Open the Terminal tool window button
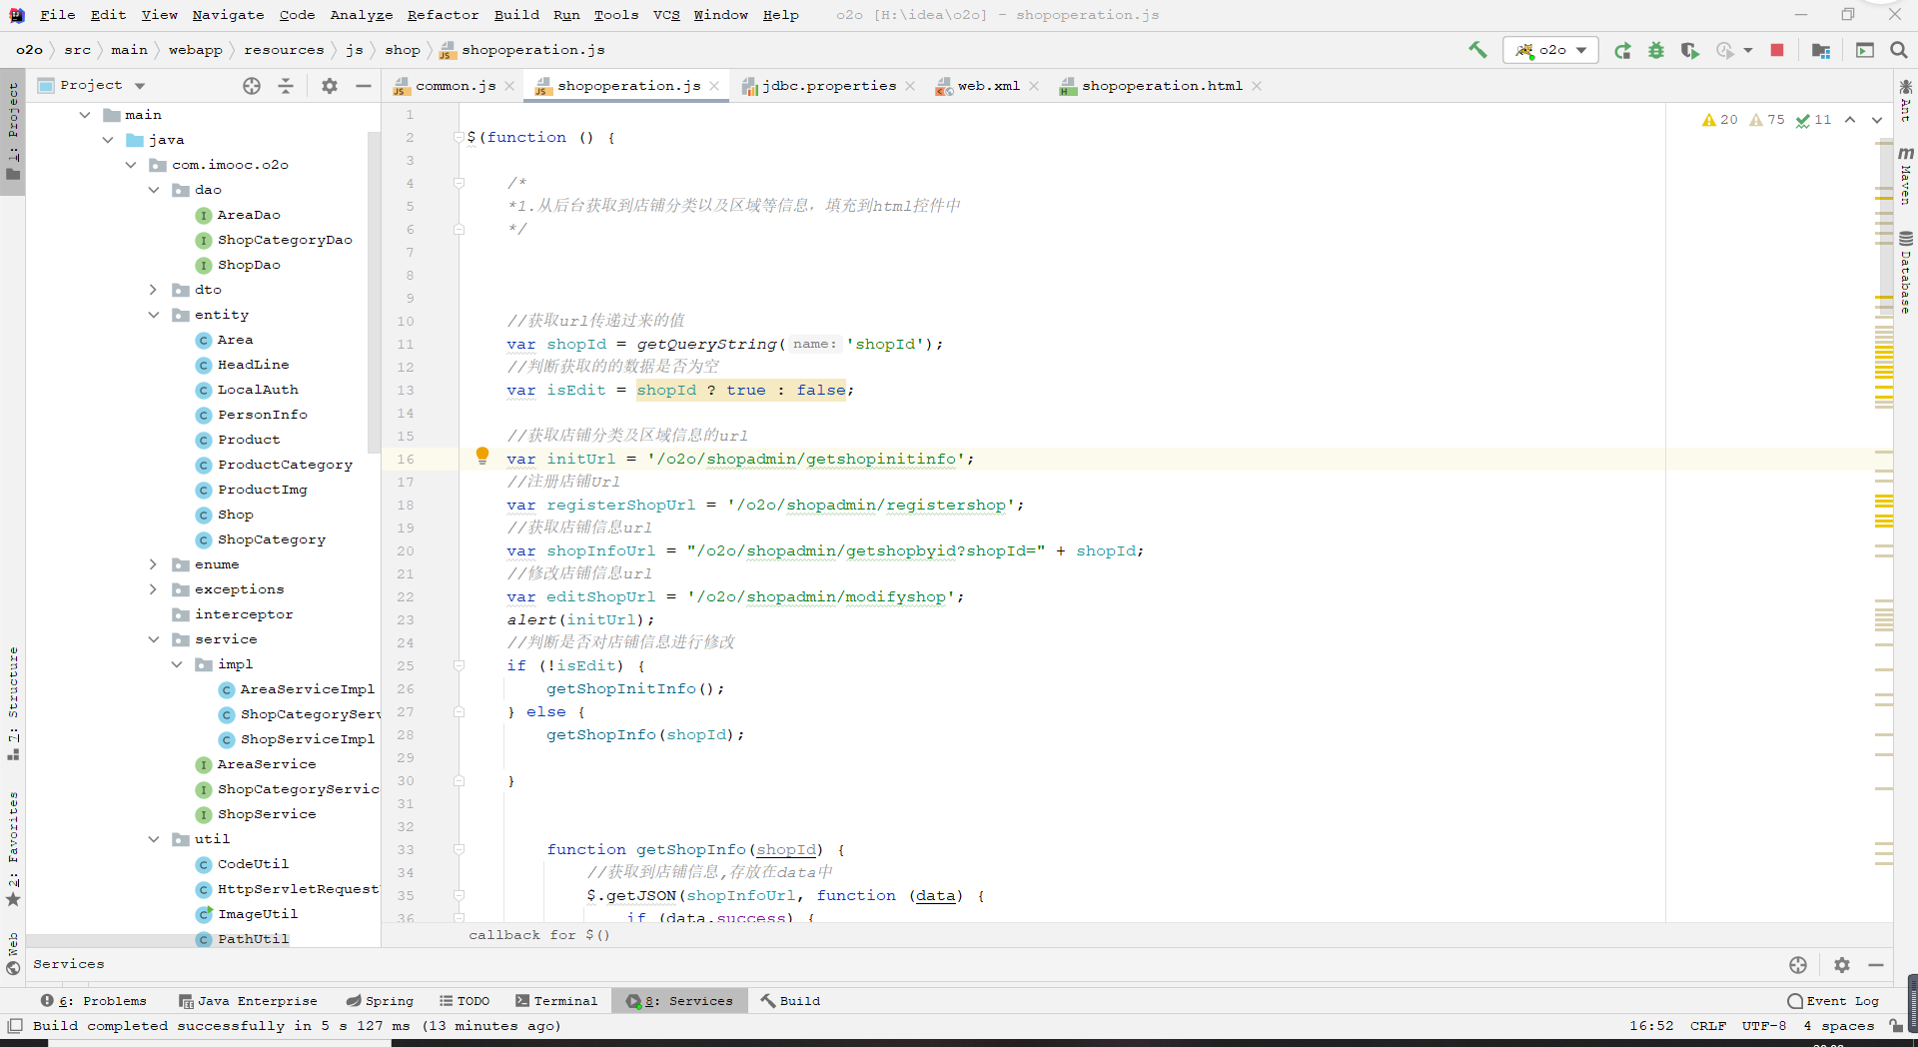This screenshot has width=1918, height=1047. pos(556,1001)
